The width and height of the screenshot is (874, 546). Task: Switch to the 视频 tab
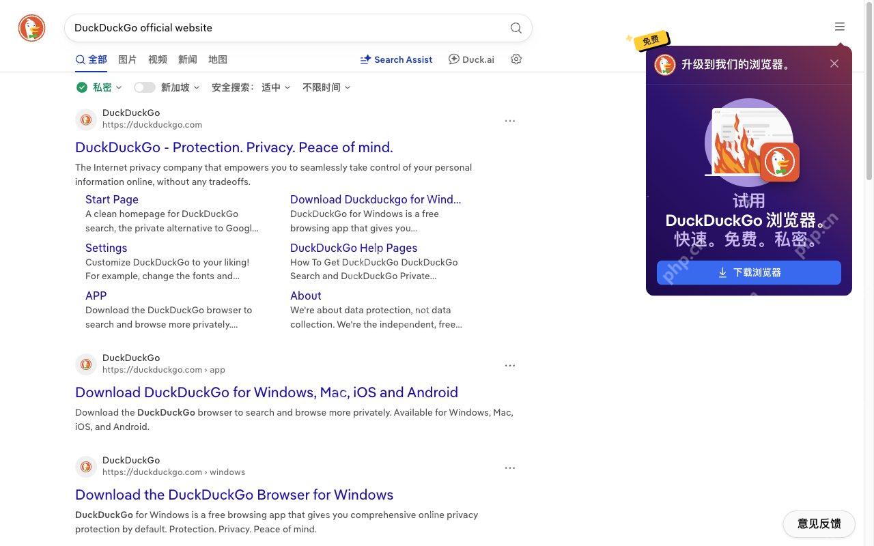click(x=158, y=59)
